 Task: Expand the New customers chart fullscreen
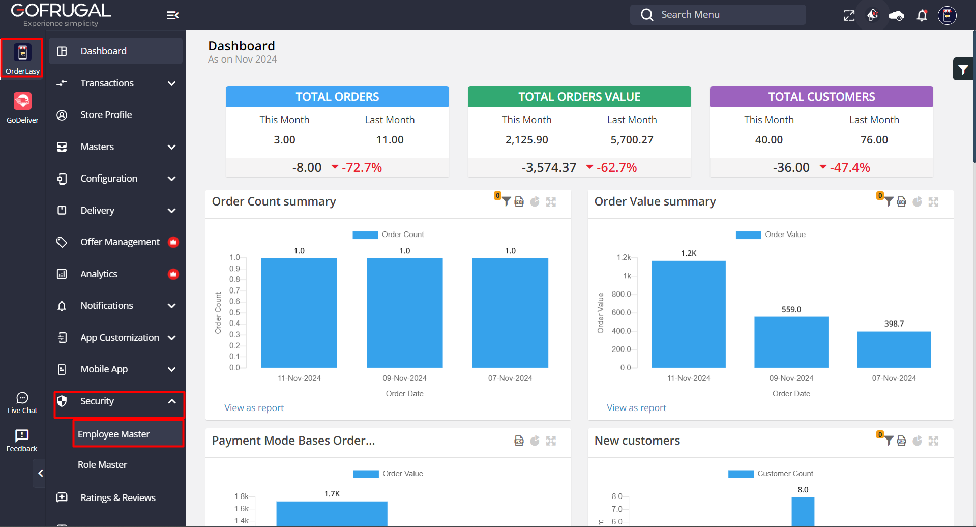933,441
